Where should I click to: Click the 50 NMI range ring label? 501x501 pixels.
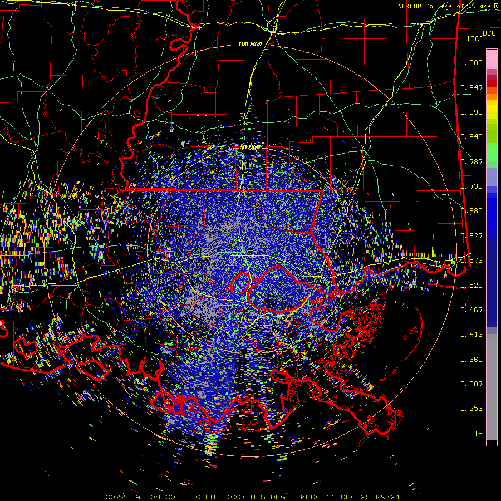(250, 148)
